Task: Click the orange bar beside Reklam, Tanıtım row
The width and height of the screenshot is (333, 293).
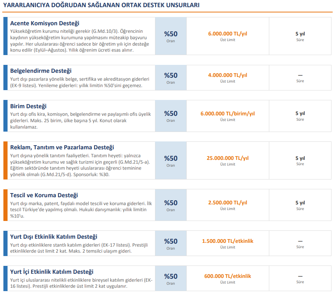Action: coord(5,160)
